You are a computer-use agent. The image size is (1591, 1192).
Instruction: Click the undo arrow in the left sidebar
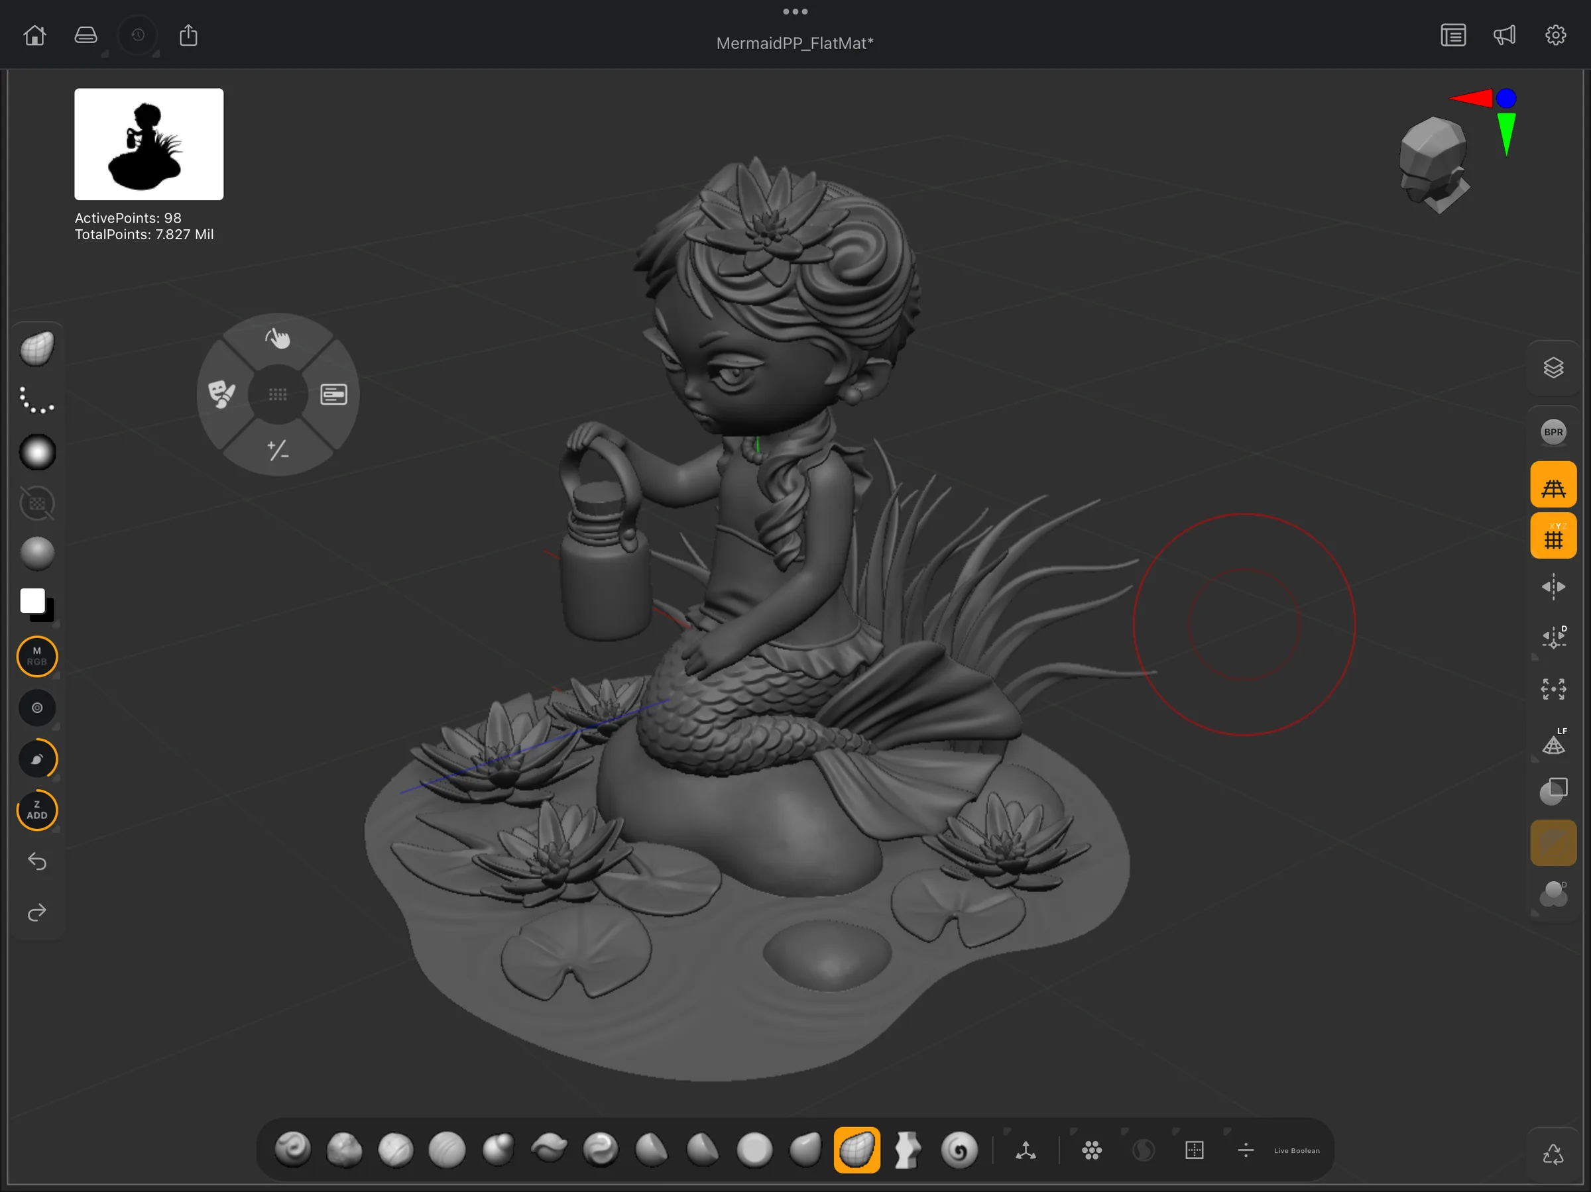click(x=36, y=861)
